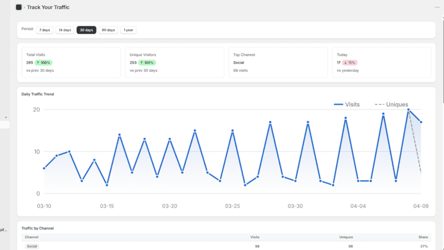Click the Unique Visitors 100% increase badge
Screen dimensions: 444x250
[147, 63]
